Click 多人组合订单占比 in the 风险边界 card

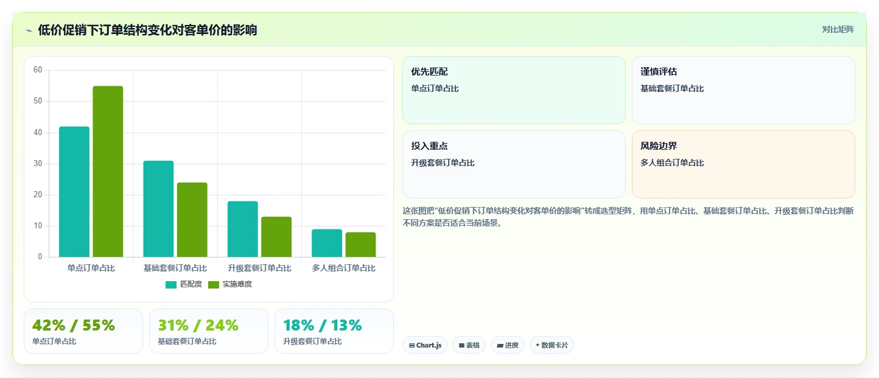[672, 163]
